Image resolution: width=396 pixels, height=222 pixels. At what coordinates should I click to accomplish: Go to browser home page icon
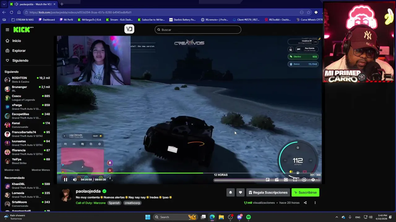point(19,12)
